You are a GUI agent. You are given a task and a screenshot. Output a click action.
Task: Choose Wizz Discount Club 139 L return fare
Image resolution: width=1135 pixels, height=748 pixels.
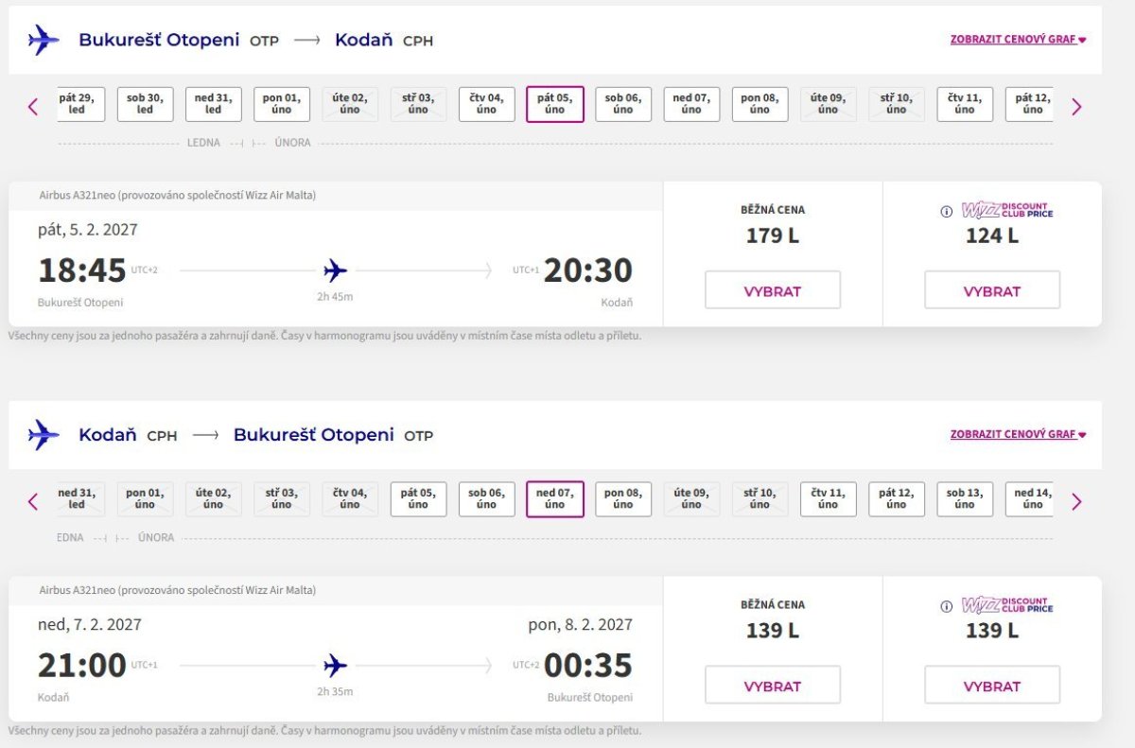point(992,686)
